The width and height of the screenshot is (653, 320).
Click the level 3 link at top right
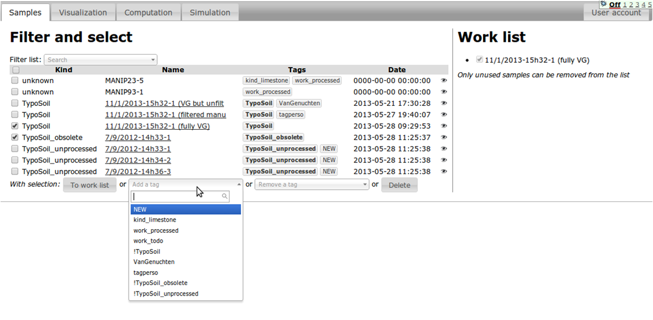click(636, 5)
